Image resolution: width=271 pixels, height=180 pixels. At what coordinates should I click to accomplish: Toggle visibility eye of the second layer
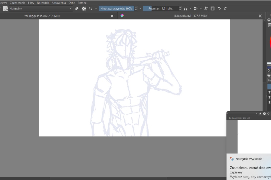tap(269, 97)
